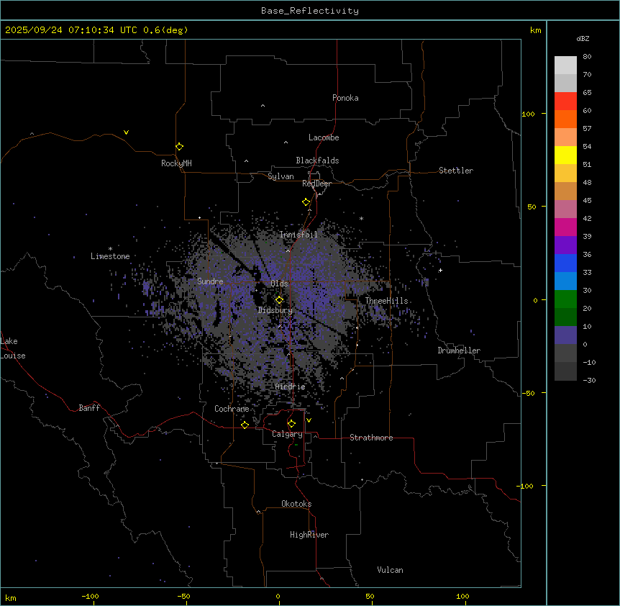Click the yellow diamond marker above Calgary
Viewport: 620px width, 606px height.
(291, 424)
